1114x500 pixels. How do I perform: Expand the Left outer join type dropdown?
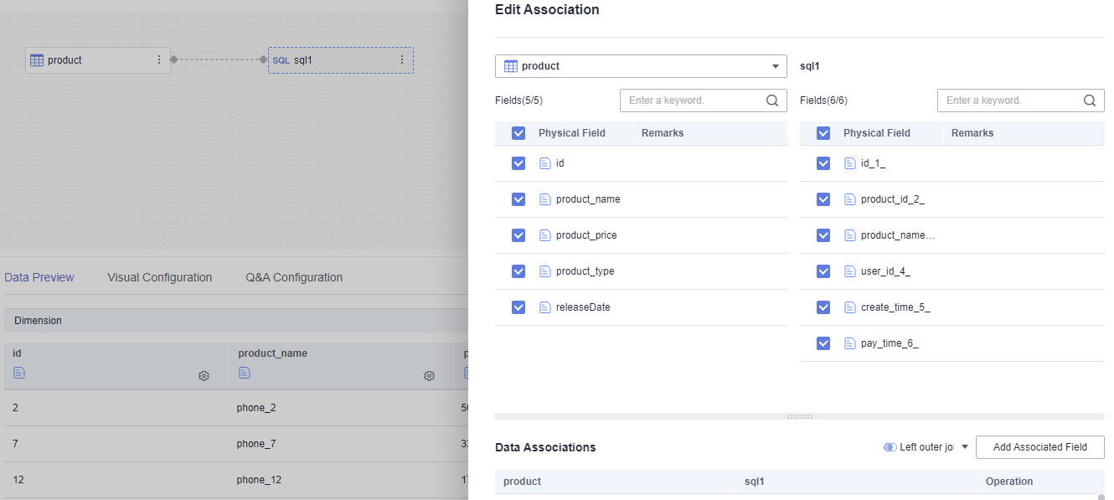coord(965,447)
